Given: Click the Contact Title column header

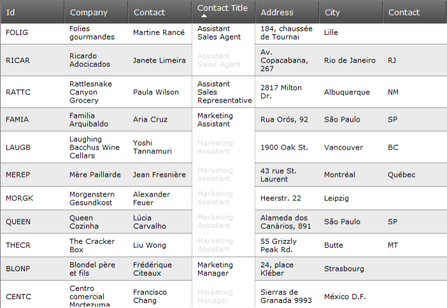Looking at the screenshot, I should click(x=222, y=8).
